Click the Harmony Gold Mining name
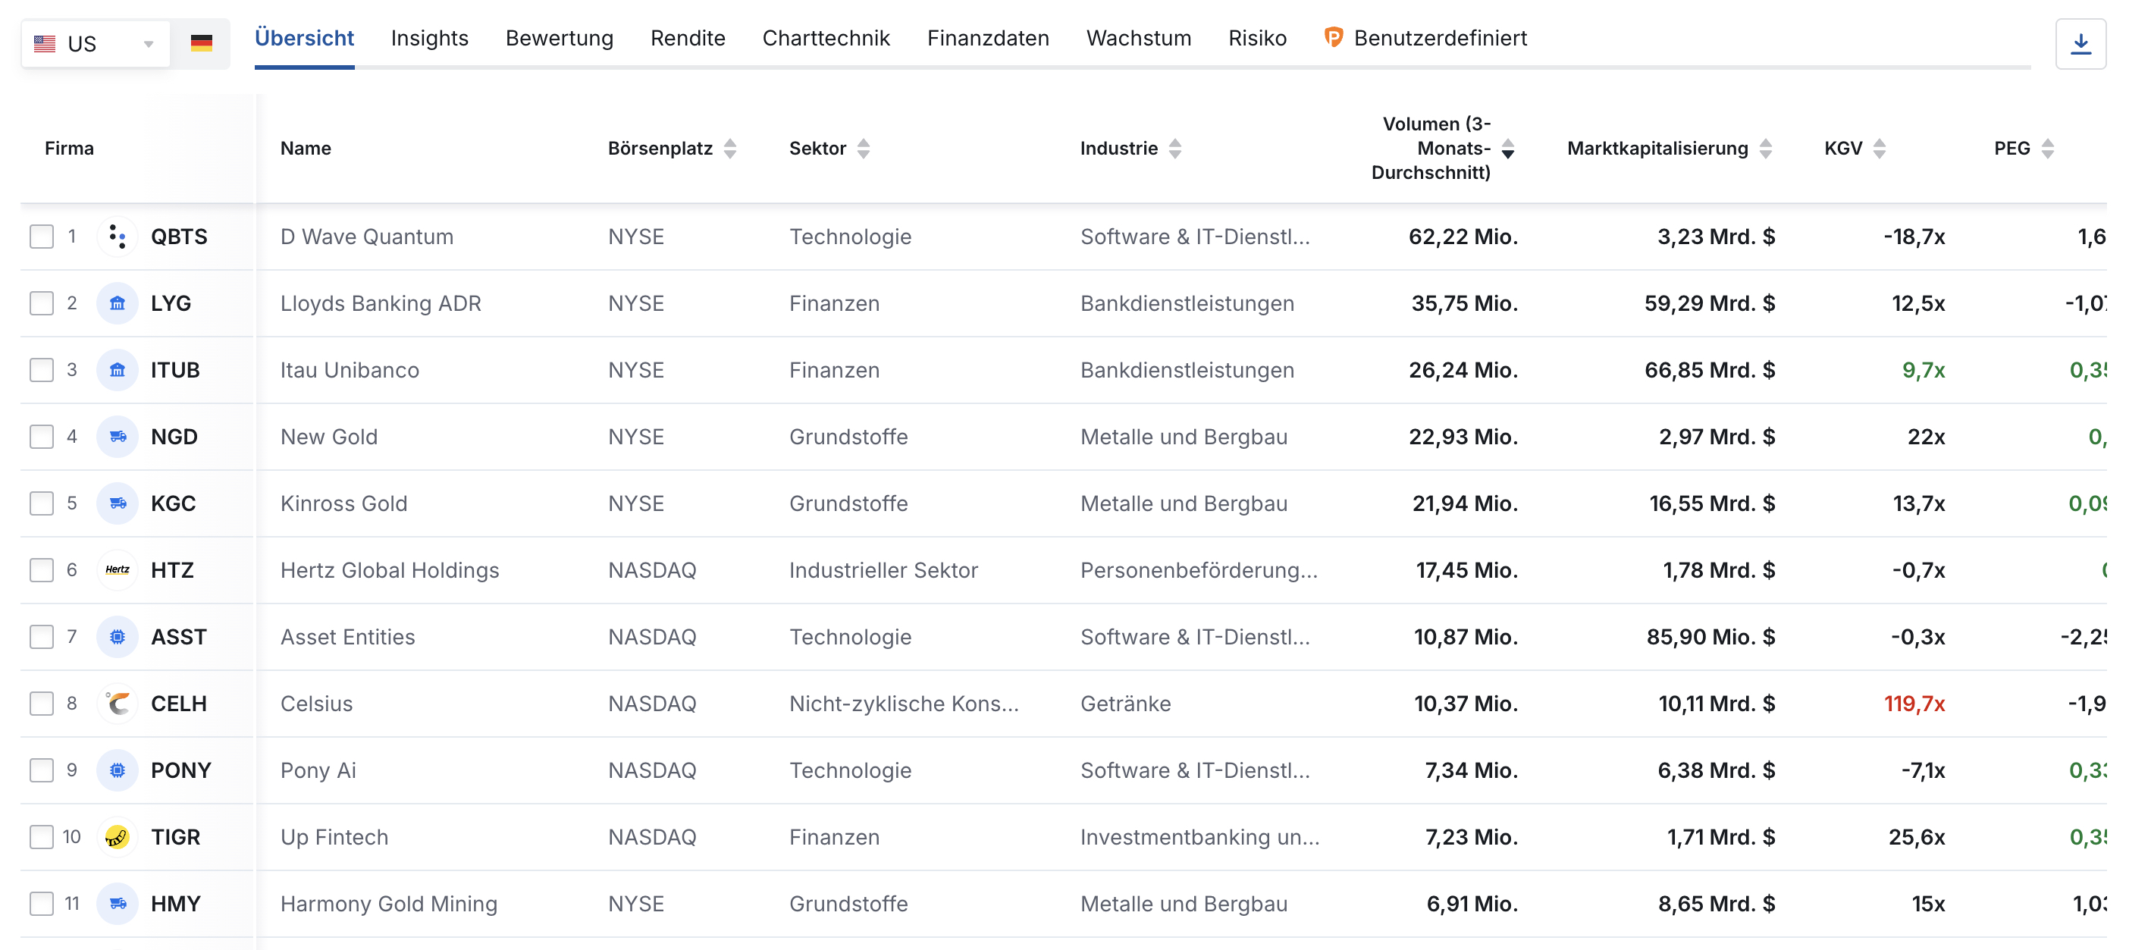Viewport: 2151px width, 950px height. pos(388,904)
